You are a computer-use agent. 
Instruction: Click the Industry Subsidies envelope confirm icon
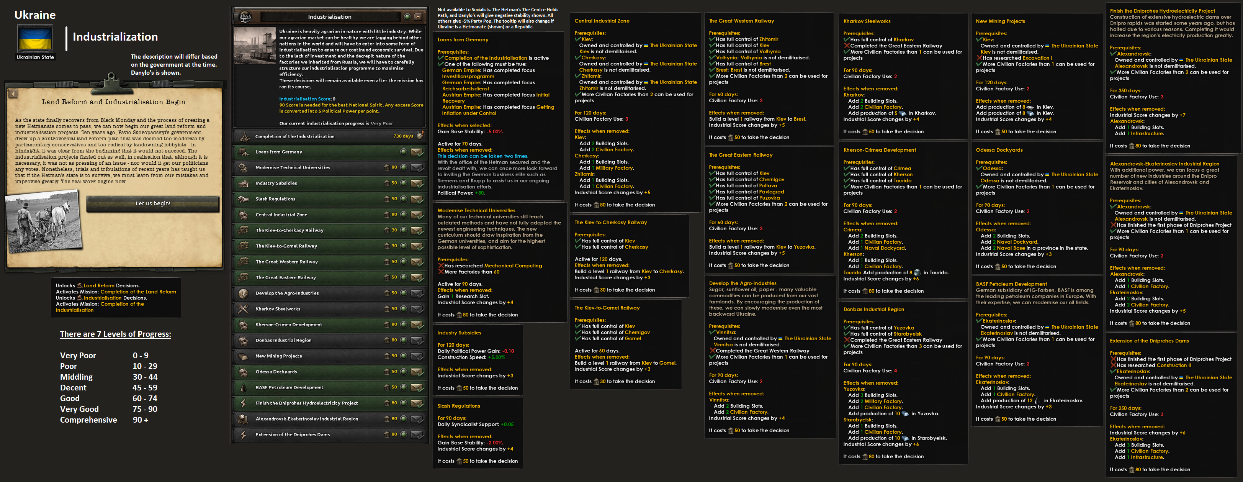coord(417,184)
